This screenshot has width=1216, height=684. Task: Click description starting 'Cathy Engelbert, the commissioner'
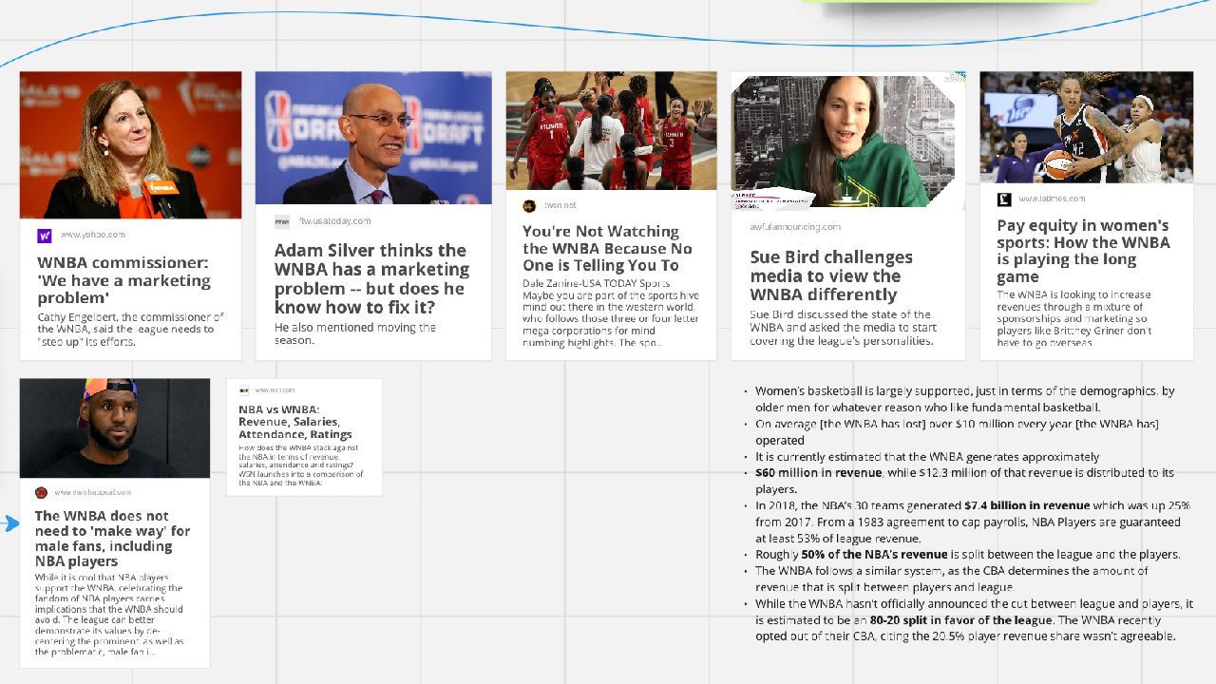tap(130, 329)
